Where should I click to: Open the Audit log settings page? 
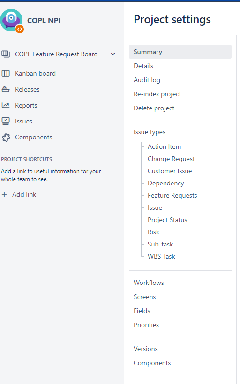(147, 80)
